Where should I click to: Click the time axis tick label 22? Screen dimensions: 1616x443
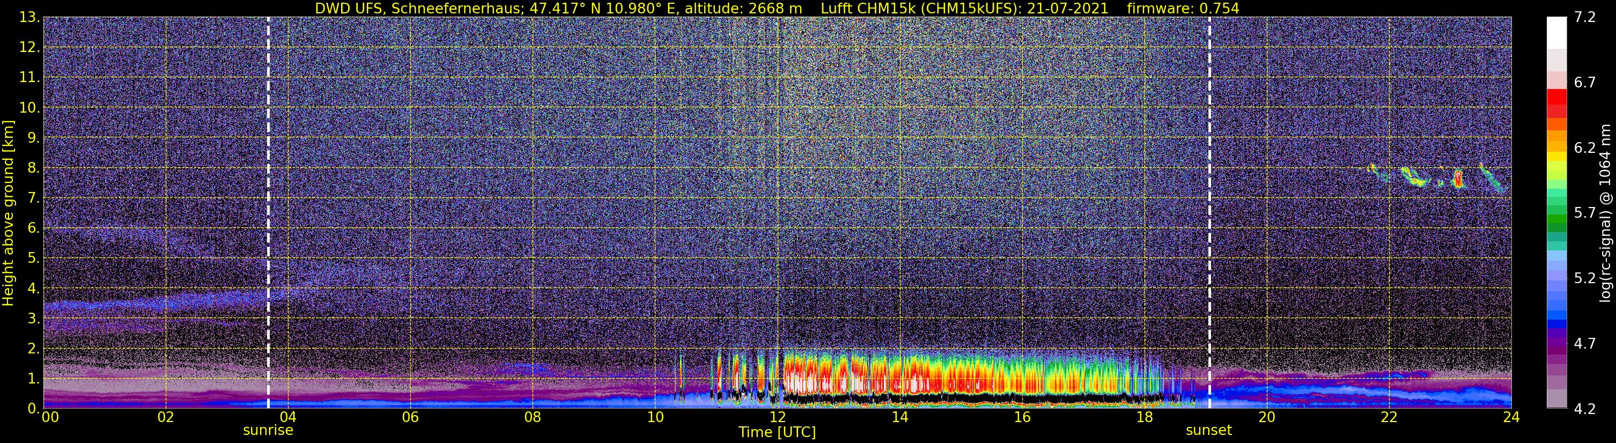pos(1389,417)
